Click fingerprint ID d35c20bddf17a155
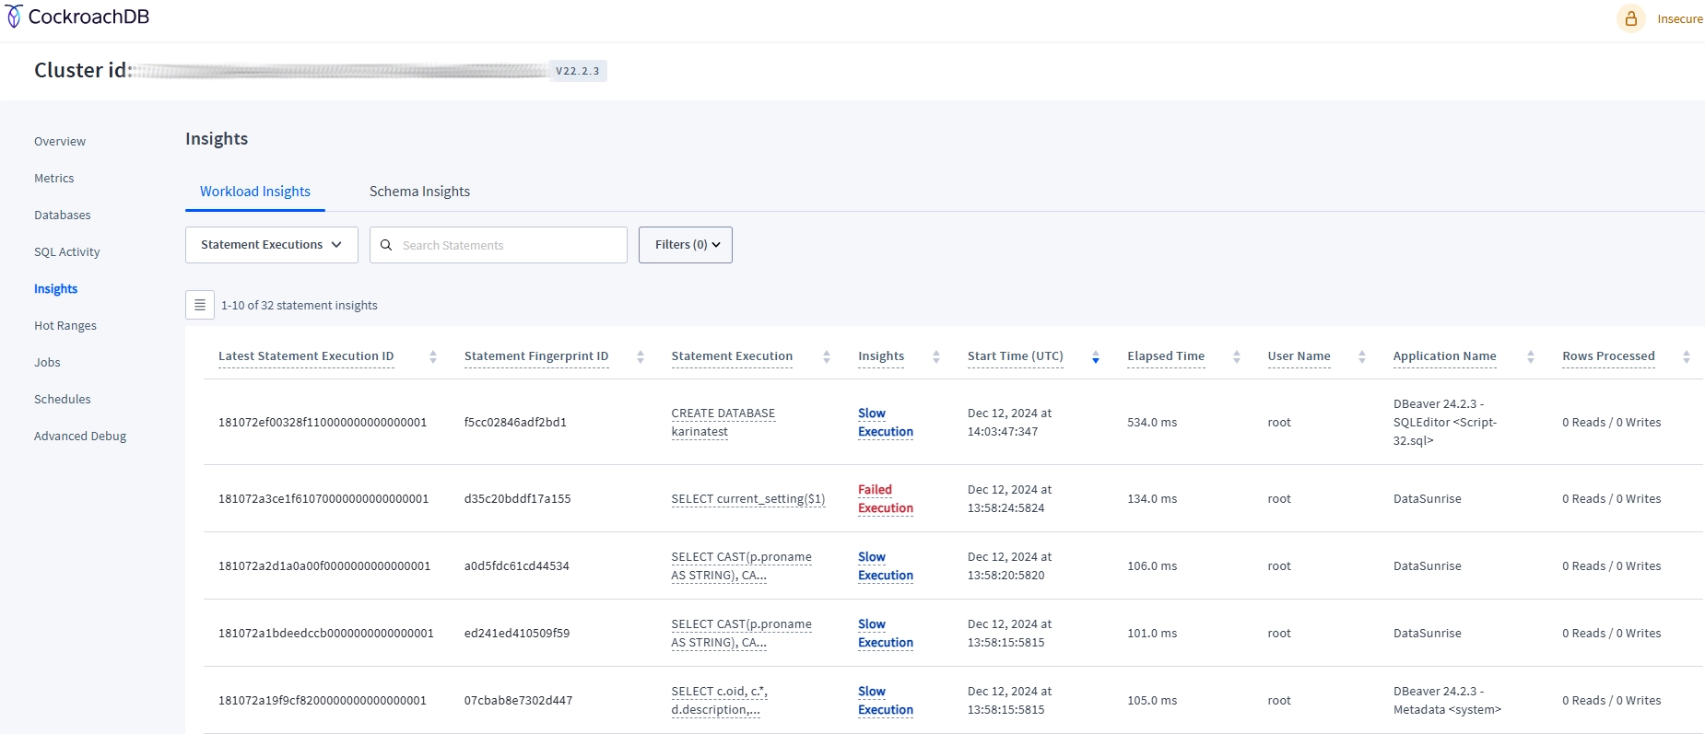Screen dimensions: 1705x734 coord(517,498)
